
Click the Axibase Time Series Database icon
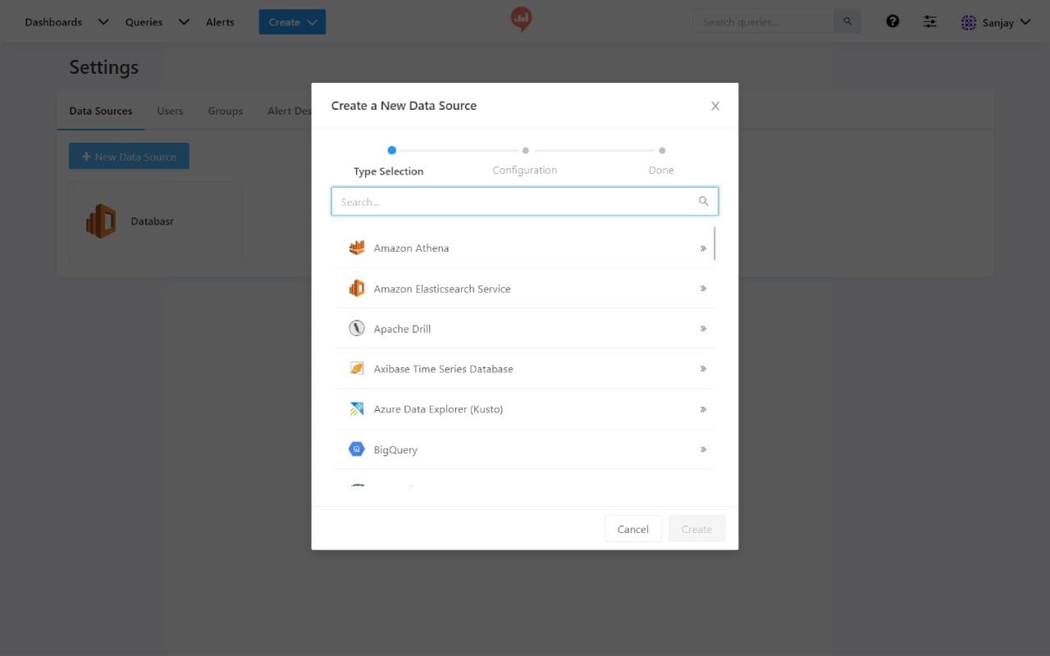click(357, 367)
